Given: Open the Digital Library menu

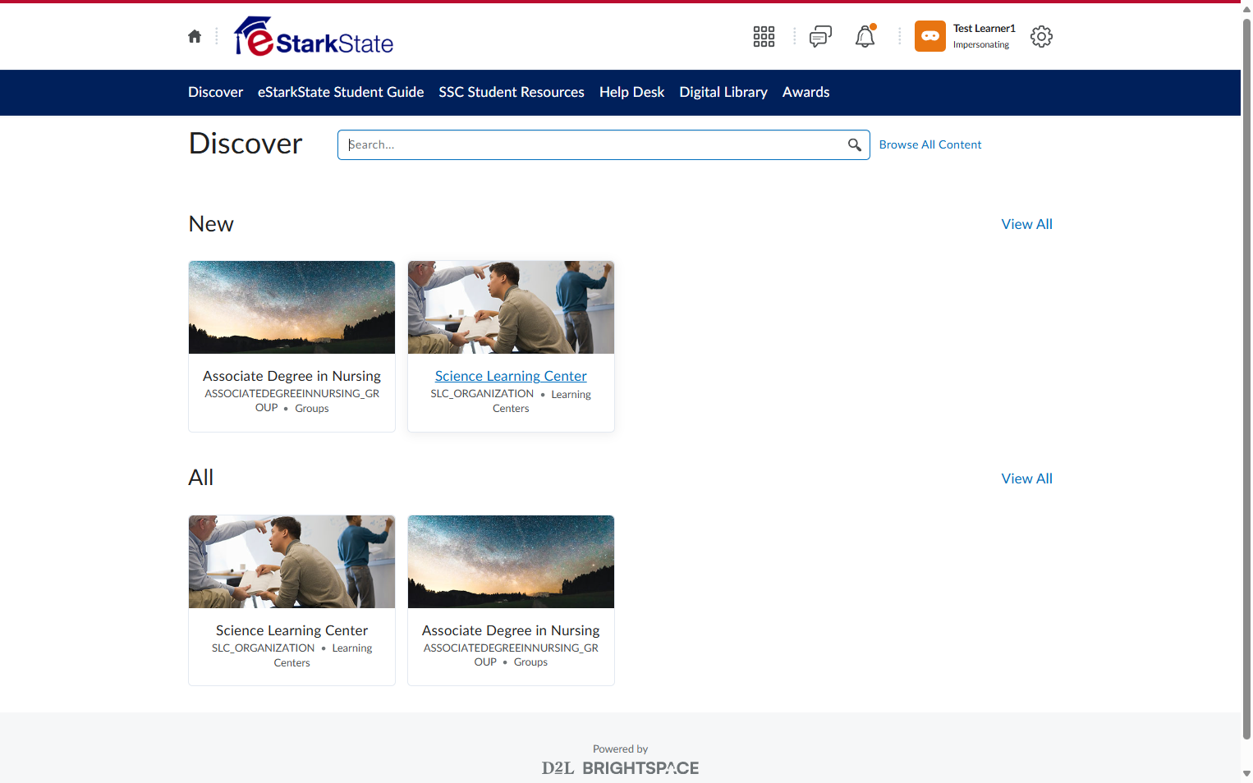Looking at the screenshot, I should coord(723,92).
